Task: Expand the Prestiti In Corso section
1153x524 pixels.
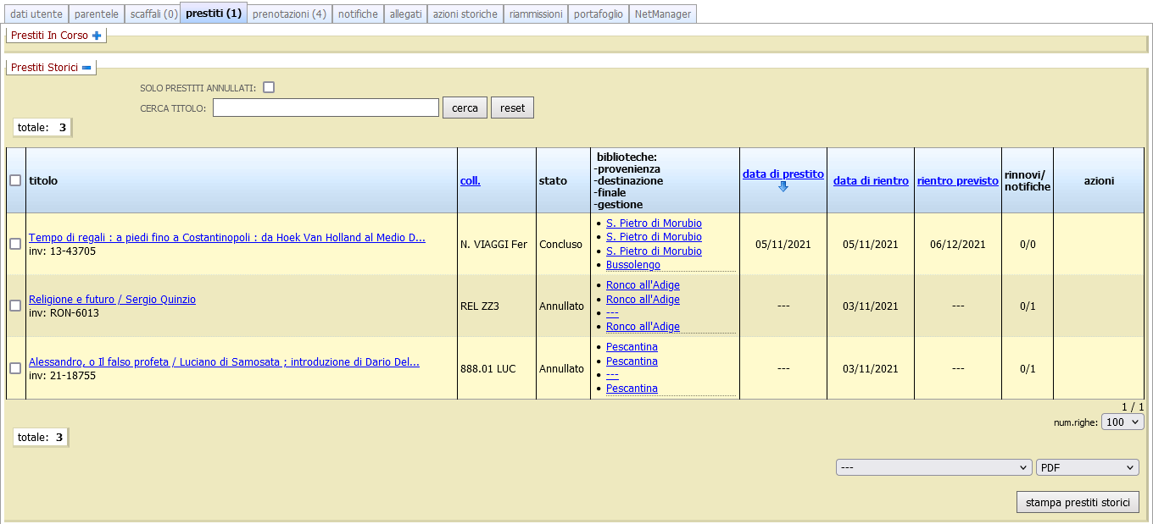Action: 97,36
